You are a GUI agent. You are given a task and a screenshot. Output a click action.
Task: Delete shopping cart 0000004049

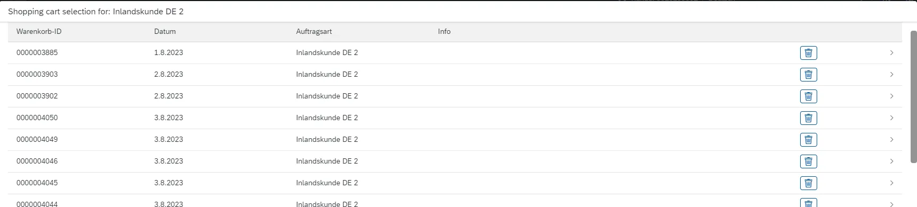click(x=808, y=140)
